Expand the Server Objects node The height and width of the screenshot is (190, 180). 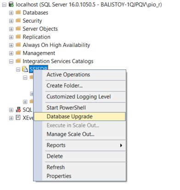(x=11, y=29)
